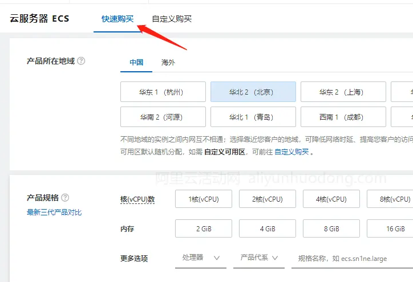Select the 海外 region tab
The image size is (413, 282).
pos(168,63)
